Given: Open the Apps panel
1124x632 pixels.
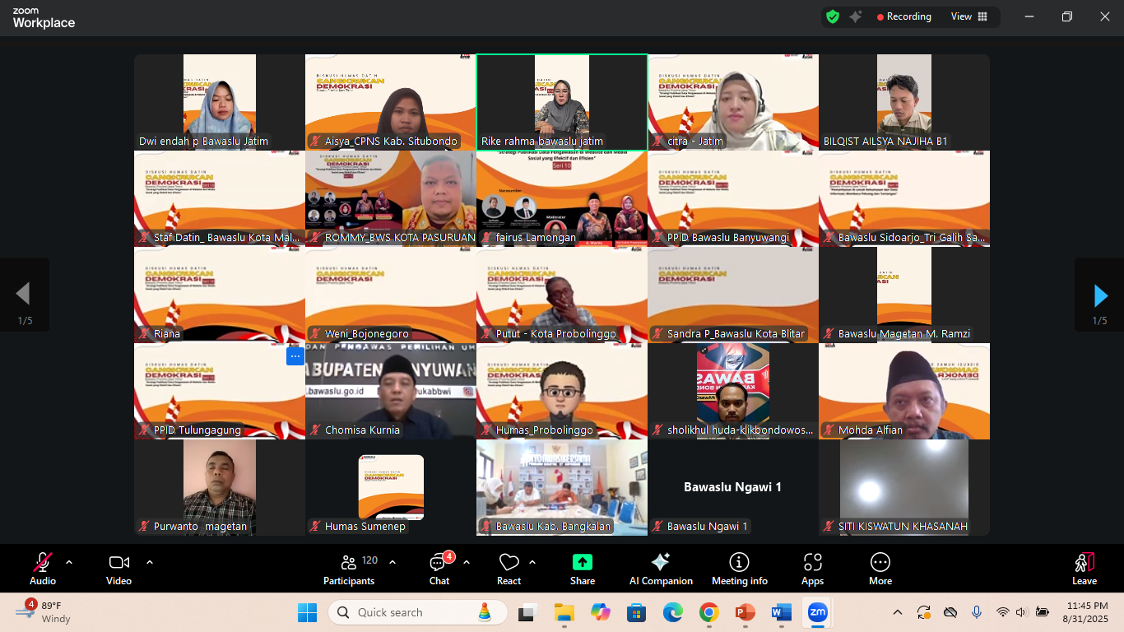Looking at the screenshot, I should click(x=812, y=569).
